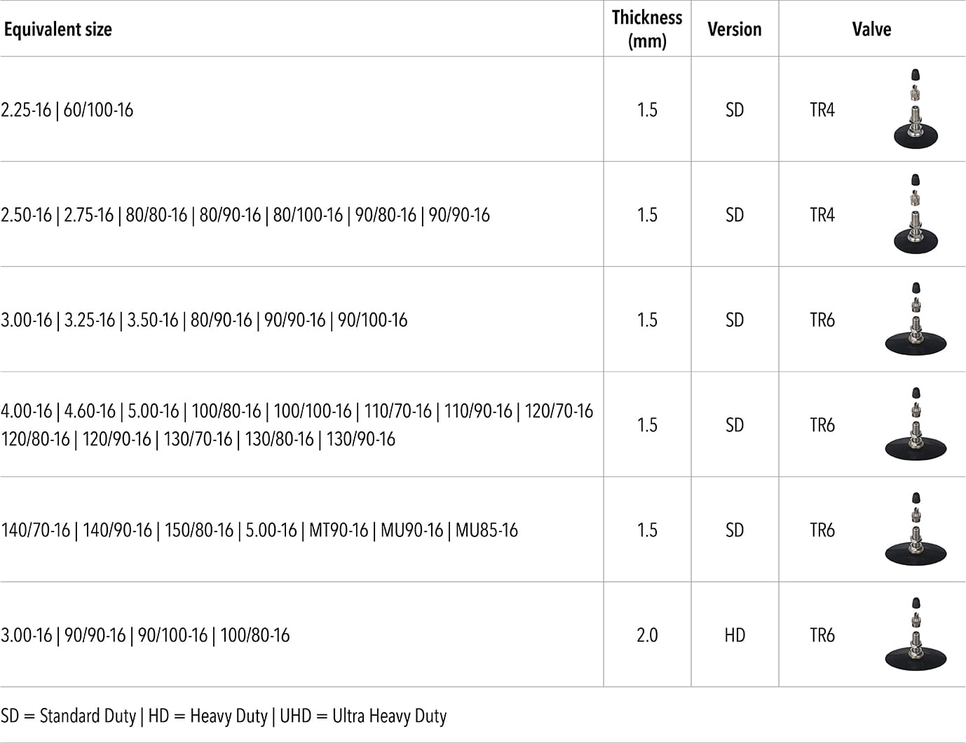
Task: Click the Version column header
Action: click(x=734, y=29)
